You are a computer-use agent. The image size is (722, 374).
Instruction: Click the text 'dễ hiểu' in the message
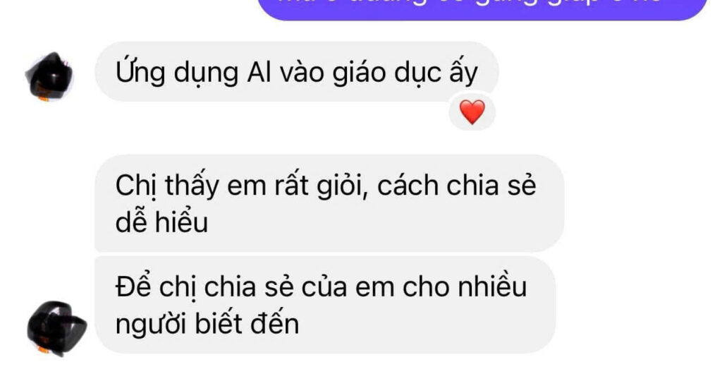[x=161, y=222]
